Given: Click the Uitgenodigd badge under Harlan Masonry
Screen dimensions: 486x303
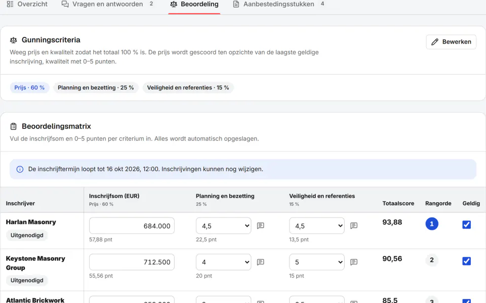Looking at the screenshot, I should tap(27, 235).
